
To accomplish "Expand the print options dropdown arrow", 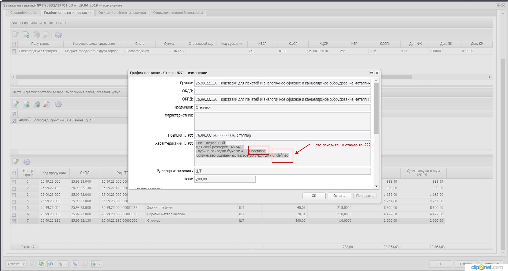I will 66,264.
